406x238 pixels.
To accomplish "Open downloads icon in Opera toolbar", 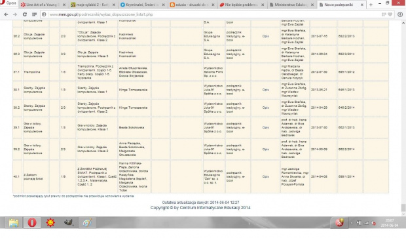I will pos(400,14).
